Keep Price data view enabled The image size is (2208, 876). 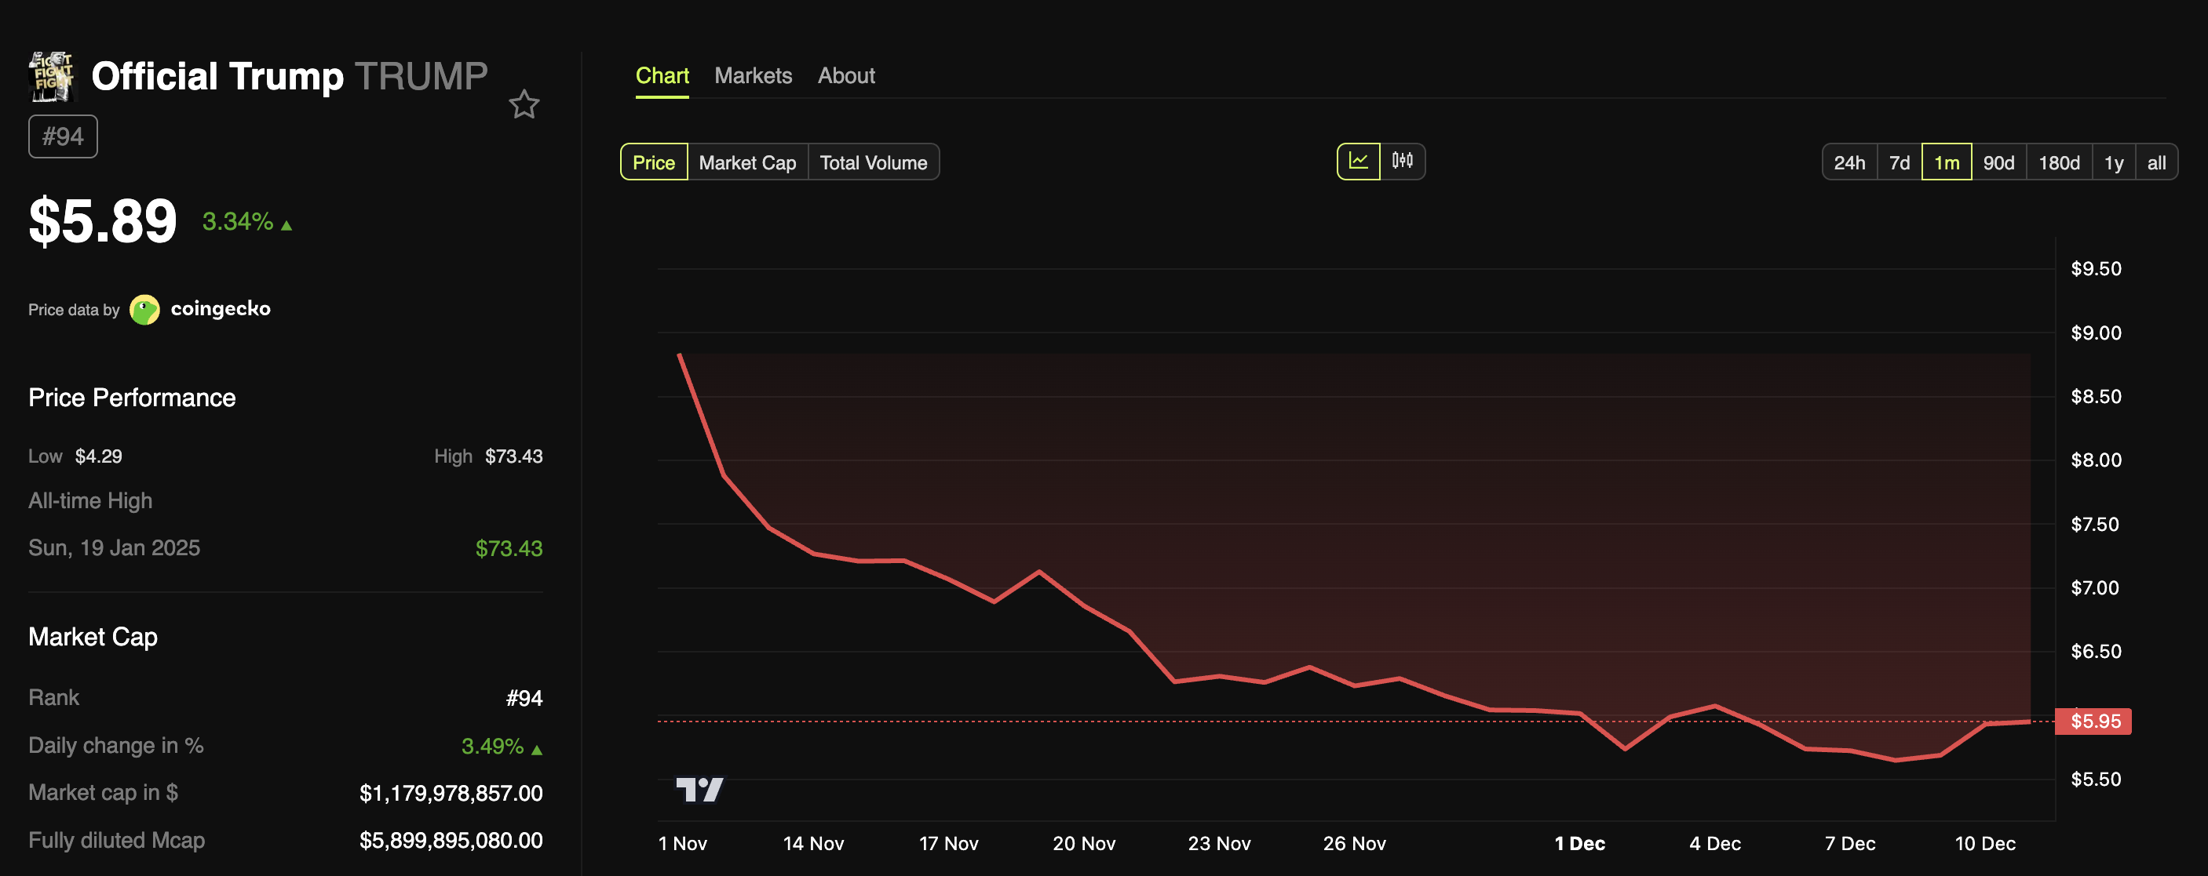[654, 162]
